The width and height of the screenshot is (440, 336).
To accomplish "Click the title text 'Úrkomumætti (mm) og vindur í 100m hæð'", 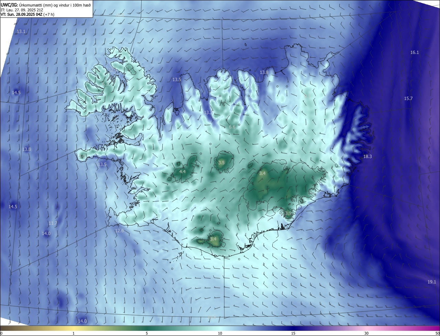I will 55,5.
